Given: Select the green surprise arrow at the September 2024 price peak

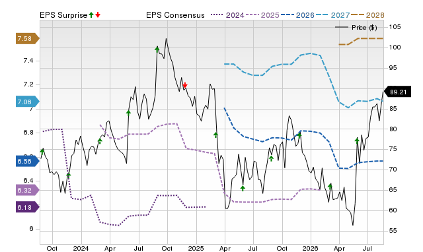Looking at the screenshot, I should [x=157, y=49].
